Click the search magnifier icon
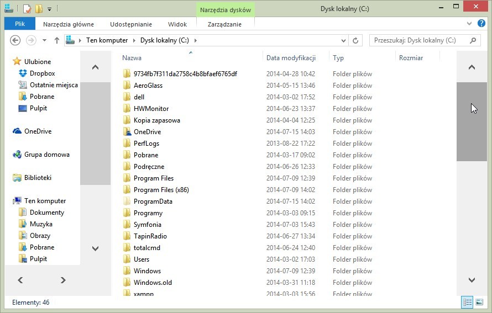The height and width of the screenshot is (313, 492). [x=473, y=40]
